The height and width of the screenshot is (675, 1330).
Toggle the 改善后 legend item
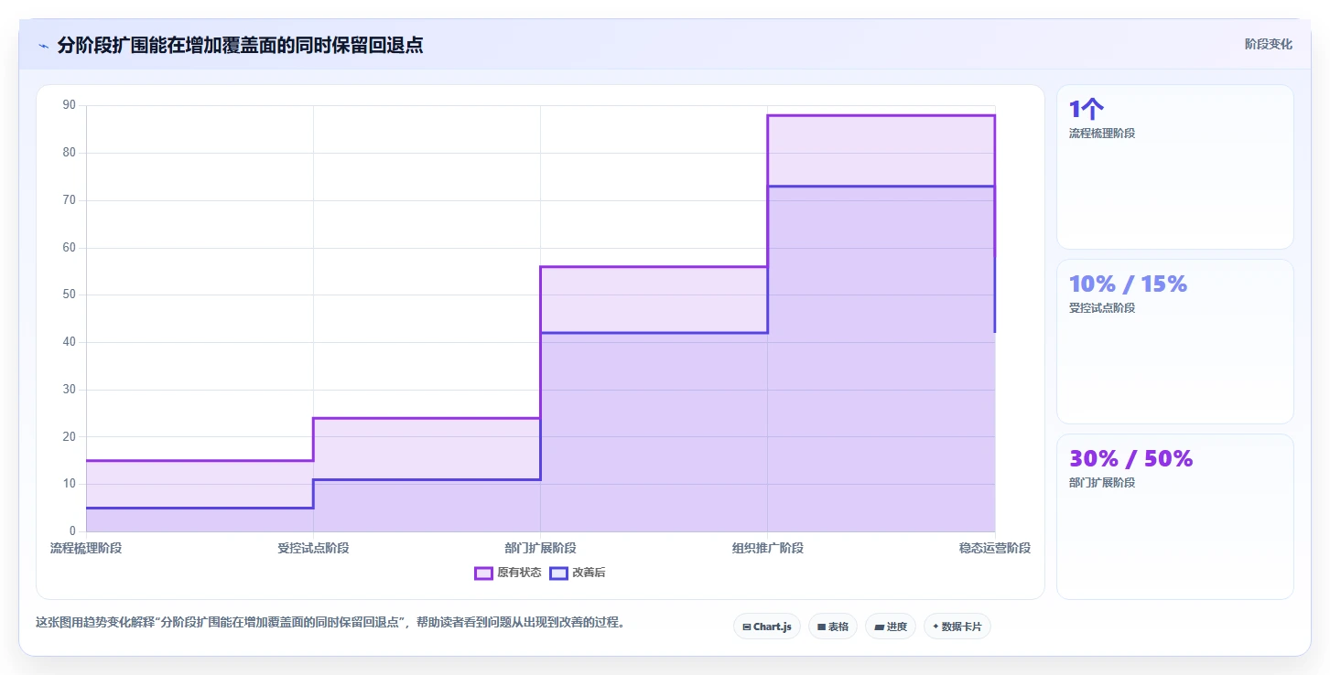pos(577,573)
